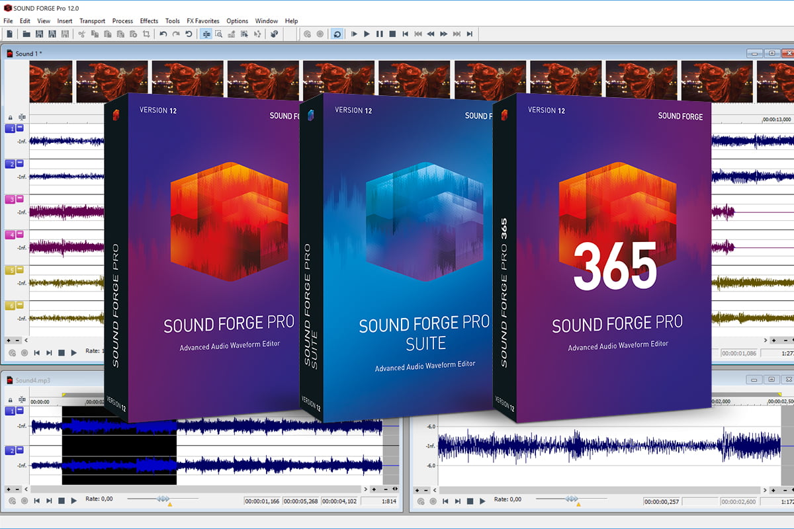Click the Record button in the Sound4.mp3 window transport
794x529 pixels.
click(x=24, y=501)
